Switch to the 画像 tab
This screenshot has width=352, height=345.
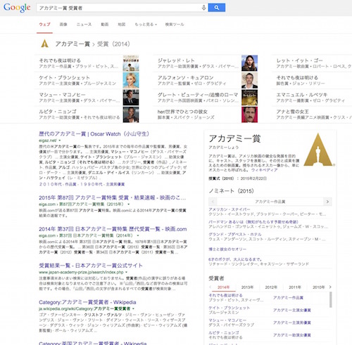(63, 25)
